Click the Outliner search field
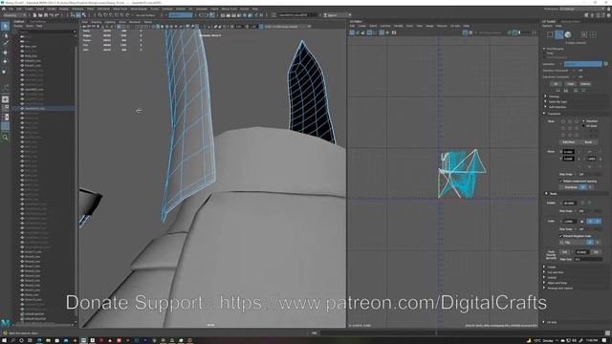The width and height of the screenshot is (612, 344). pyautogui.click(x=46, y=32)
